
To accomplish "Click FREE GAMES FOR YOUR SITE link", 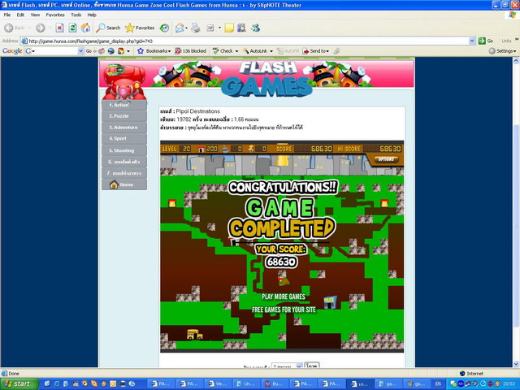I will (284, 310).
